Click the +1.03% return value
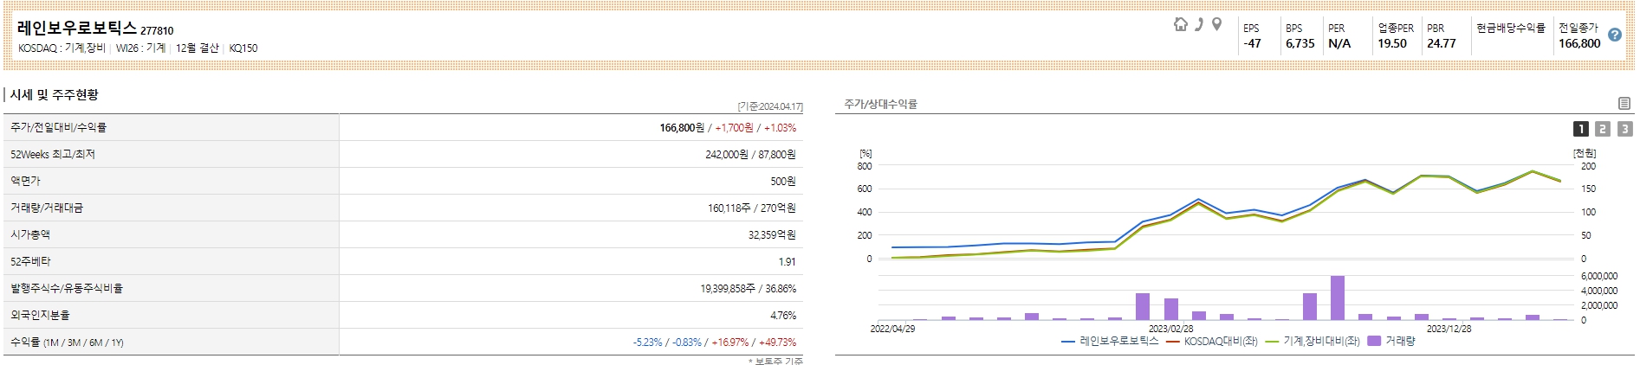The image size is (1640, 365). click(x=780, y=128)
